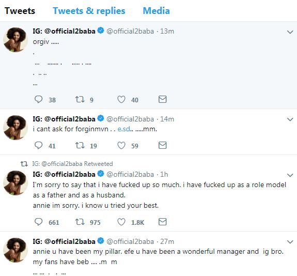Retweet the 13m tweet with 9 retweets
The height and width of the screenshot is (276, 297).
pyautogui.click(x=80, y=99)
